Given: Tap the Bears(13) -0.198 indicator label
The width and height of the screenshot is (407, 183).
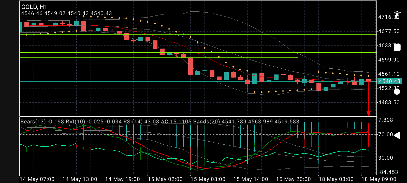Looking at the screenshot, I should tap(42, 121).
